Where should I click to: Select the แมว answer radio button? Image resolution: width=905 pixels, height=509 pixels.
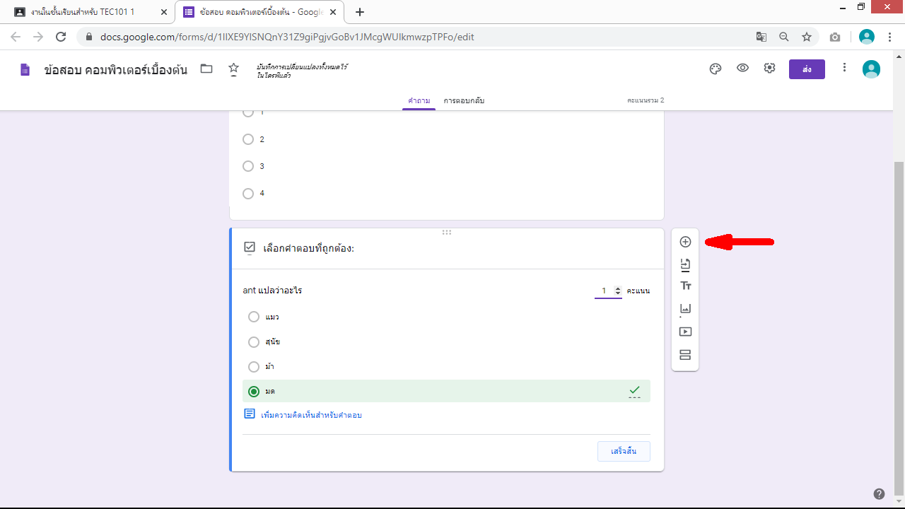point(254,317)
